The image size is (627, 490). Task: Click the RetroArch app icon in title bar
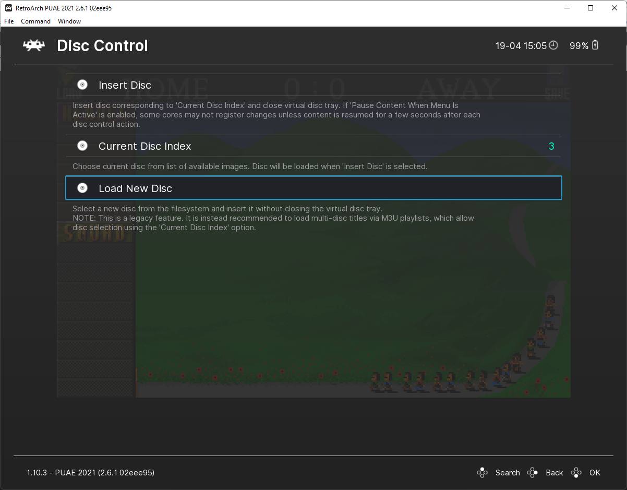(8, 8)
